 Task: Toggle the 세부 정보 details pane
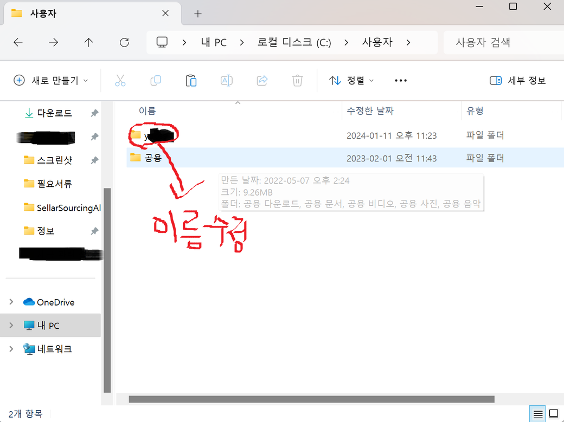[x=517, y=81]
